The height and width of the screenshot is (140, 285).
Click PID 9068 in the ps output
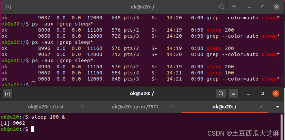[44, 79]
